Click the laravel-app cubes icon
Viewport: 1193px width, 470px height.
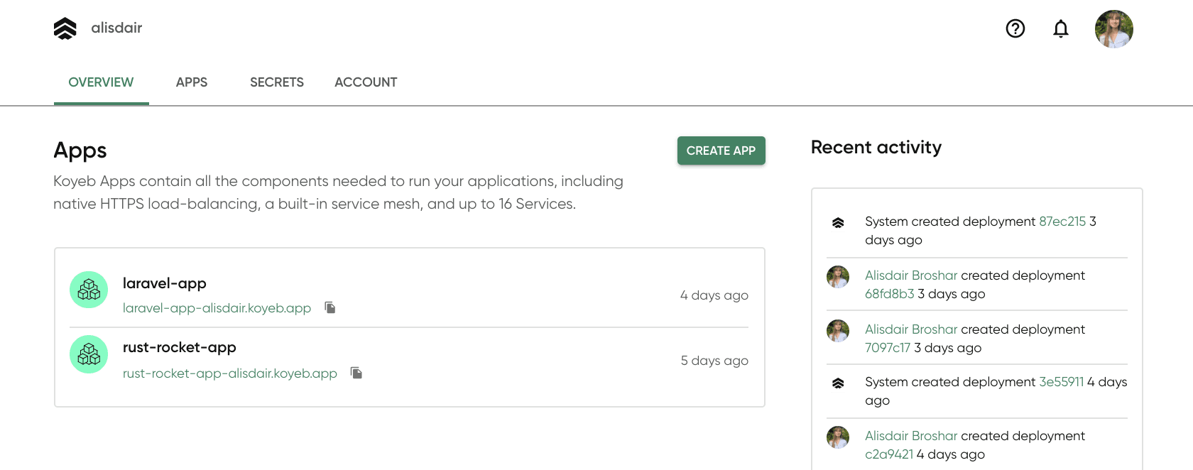click(89, 290)
